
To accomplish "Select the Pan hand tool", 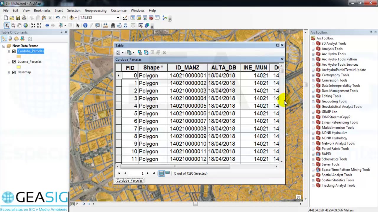I will coord(19,26).
